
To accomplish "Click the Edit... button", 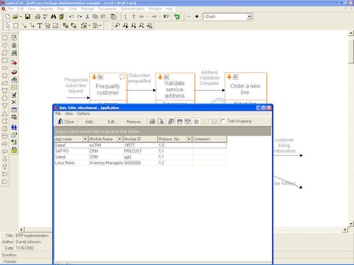I will coord(112,122).
